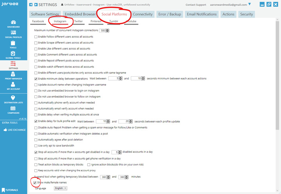Toggle minimum delay between operations checkbox
The width and height of the screenshot is (281, 194).
pyautogui.click(x=36, y=79)
